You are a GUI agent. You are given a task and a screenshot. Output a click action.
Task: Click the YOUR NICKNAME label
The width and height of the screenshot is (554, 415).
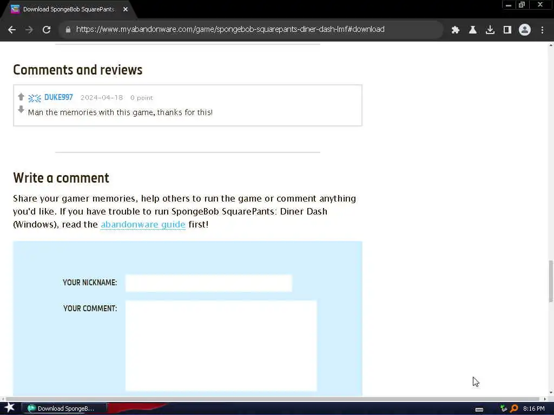pos(90,283)
